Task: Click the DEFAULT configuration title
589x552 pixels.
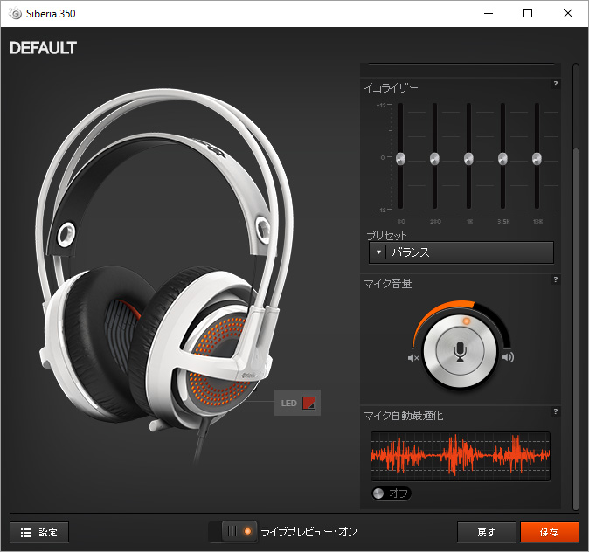Action: 43,48
